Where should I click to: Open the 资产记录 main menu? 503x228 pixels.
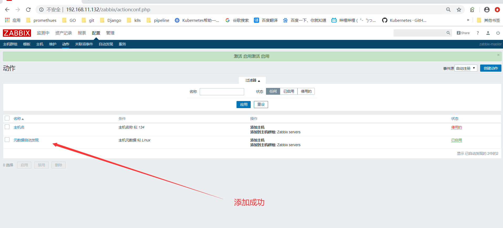[x=64, y=33]
